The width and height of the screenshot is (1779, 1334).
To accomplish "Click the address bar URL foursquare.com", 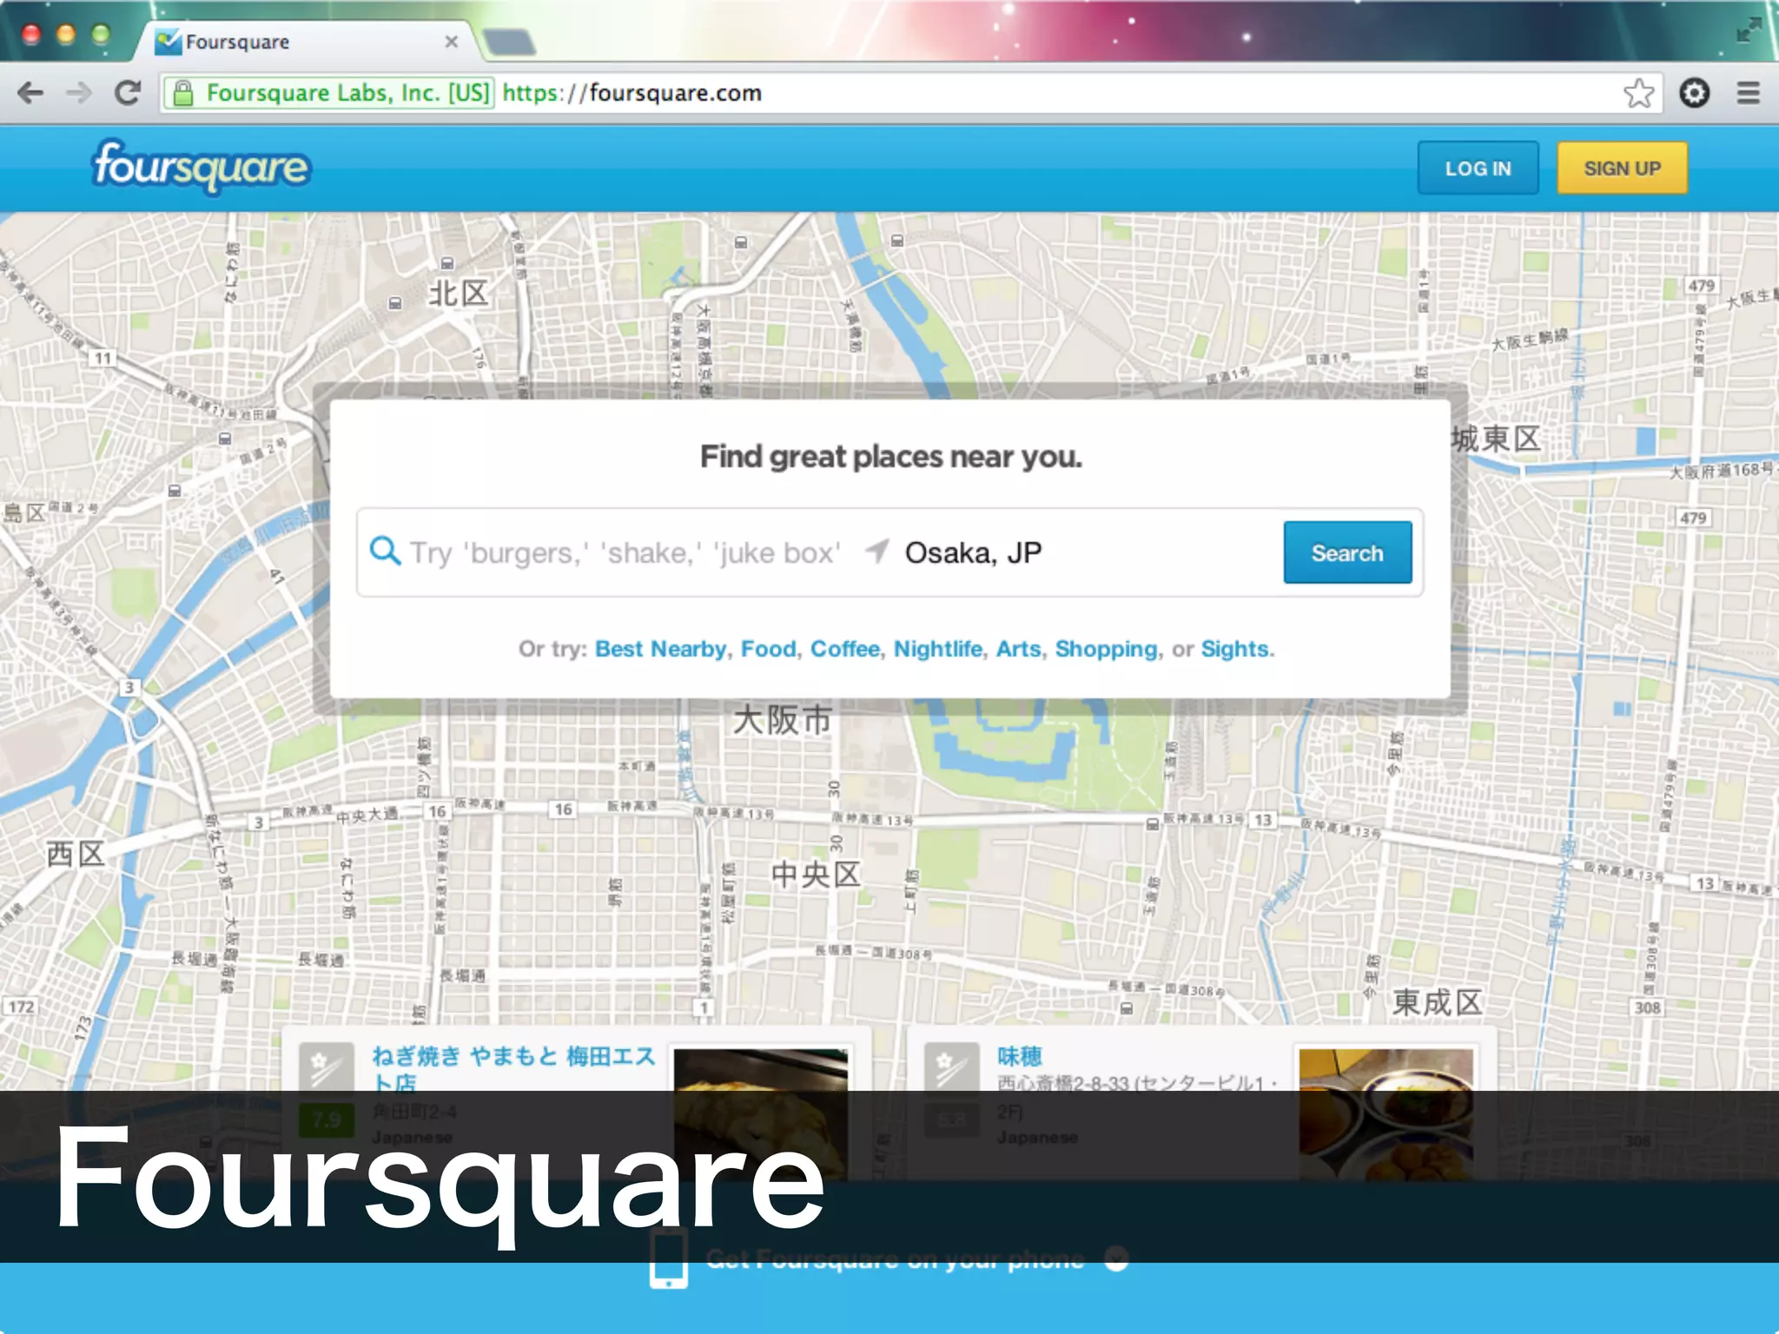I will coord(632,93).
